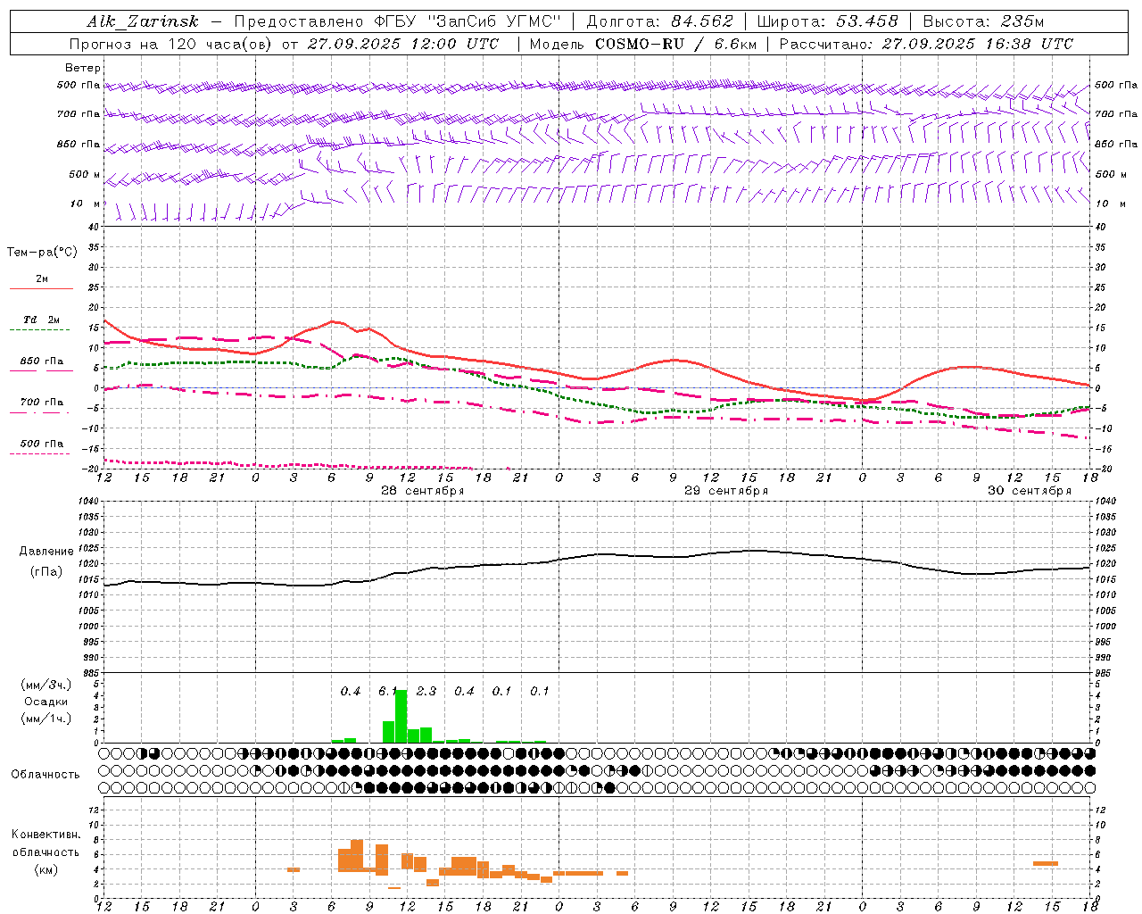This screenshot has width=1142, height=914.
Task: Click the "(мм/3ч.)" precipitation unit label
Action: tap(46, 685)
